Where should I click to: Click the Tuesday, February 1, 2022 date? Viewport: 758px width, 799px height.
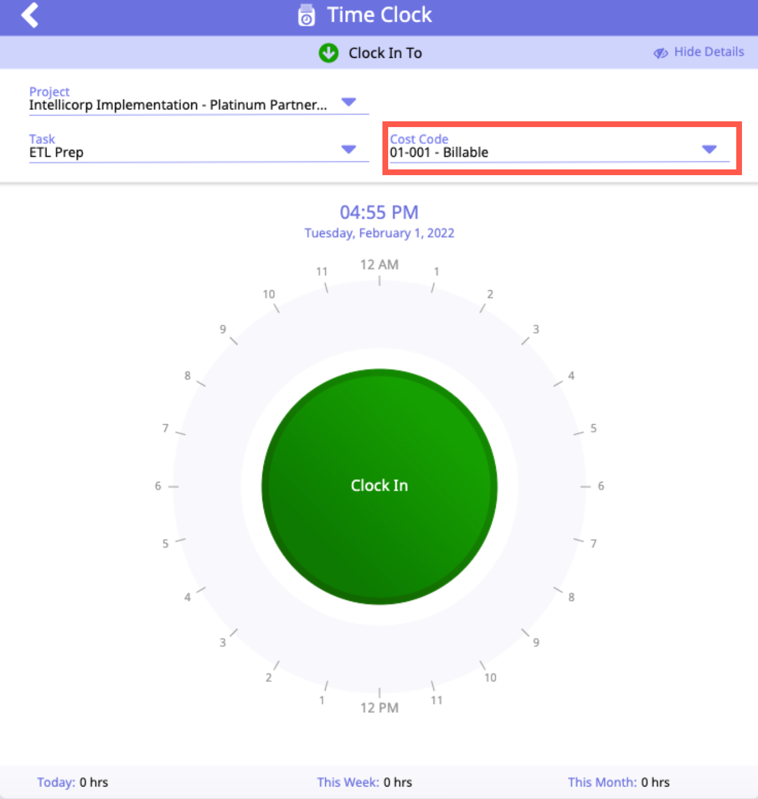coord(379,234)
